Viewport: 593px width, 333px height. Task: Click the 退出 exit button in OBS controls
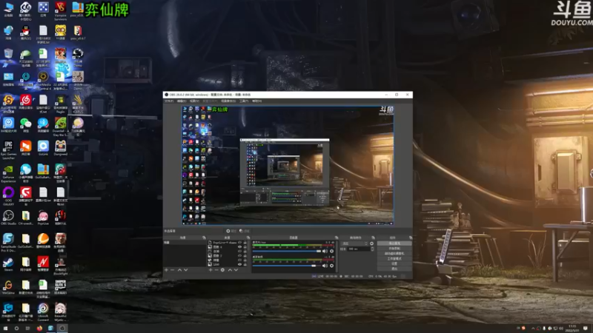(394, 269)
